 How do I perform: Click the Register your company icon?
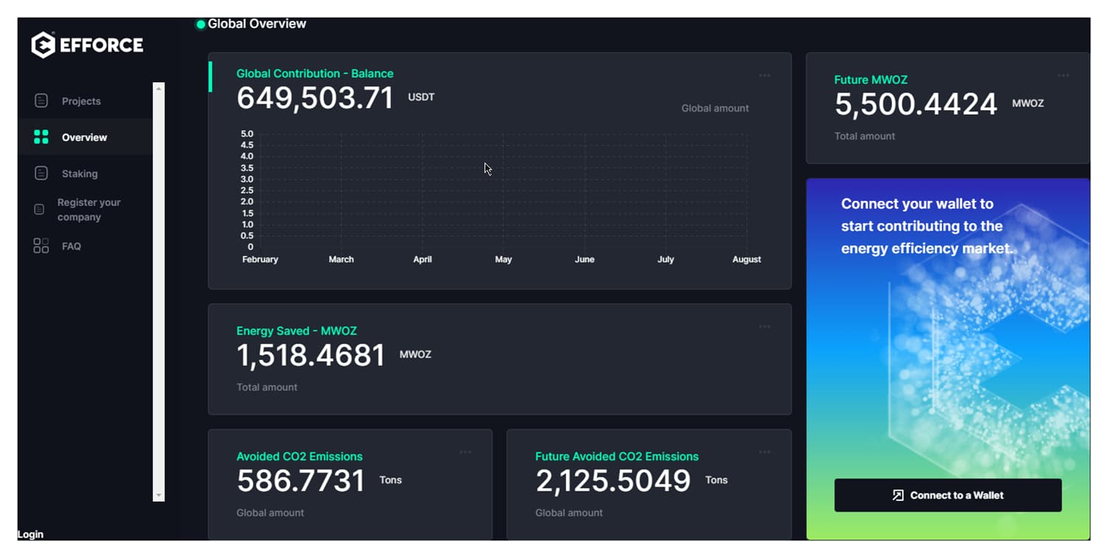click(x=40, y=210)
